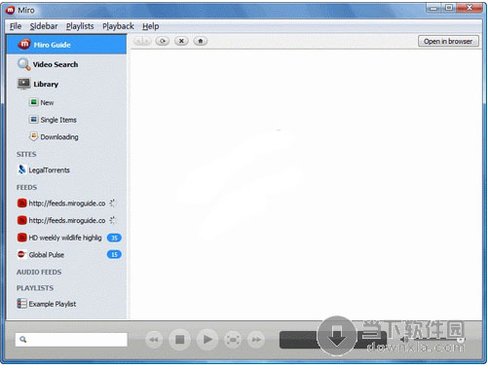488x369 pixels.
Task: Reload the guide page
Action: (x=163, y=41)
